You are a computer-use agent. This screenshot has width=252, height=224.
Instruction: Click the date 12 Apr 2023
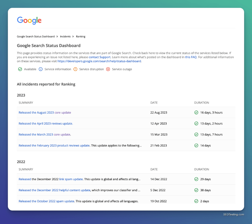[x=159, y=123]
